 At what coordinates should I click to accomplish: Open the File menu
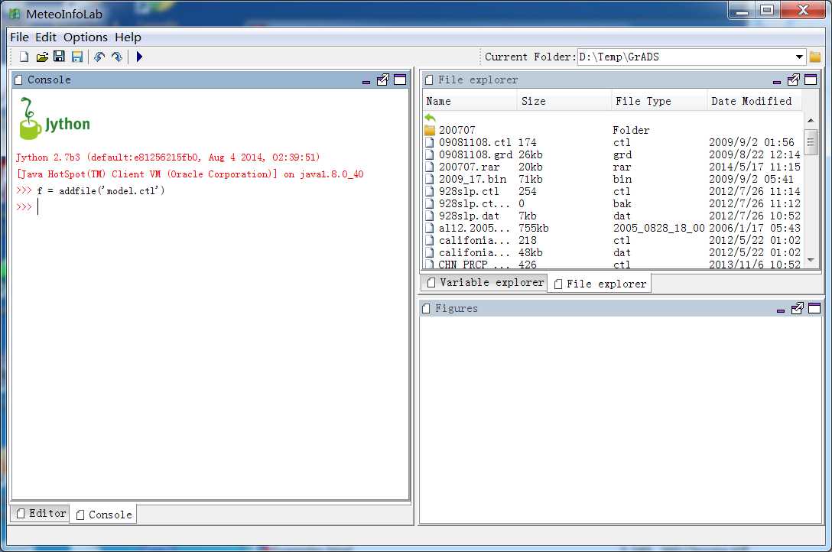pos(19,37)
